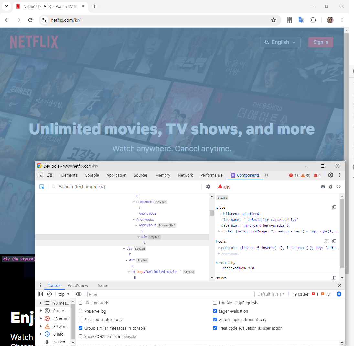The height and width of the screenshot is (346, 354).
Task: Reload the Netflix page
Action: 30,20
